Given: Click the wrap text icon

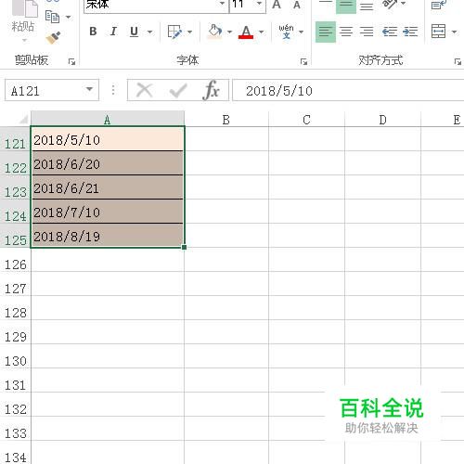Looking at the screenshot, I should (439, 5).
